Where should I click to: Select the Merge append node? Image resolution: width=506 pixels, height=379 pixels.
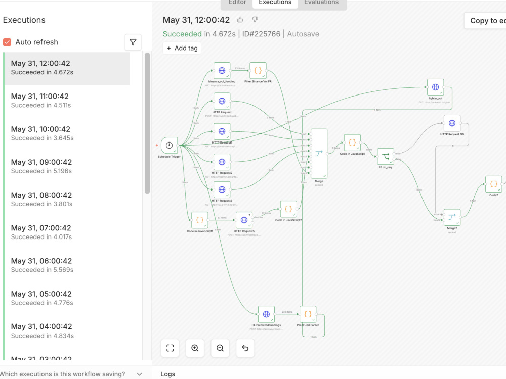(x=319, y=154)
